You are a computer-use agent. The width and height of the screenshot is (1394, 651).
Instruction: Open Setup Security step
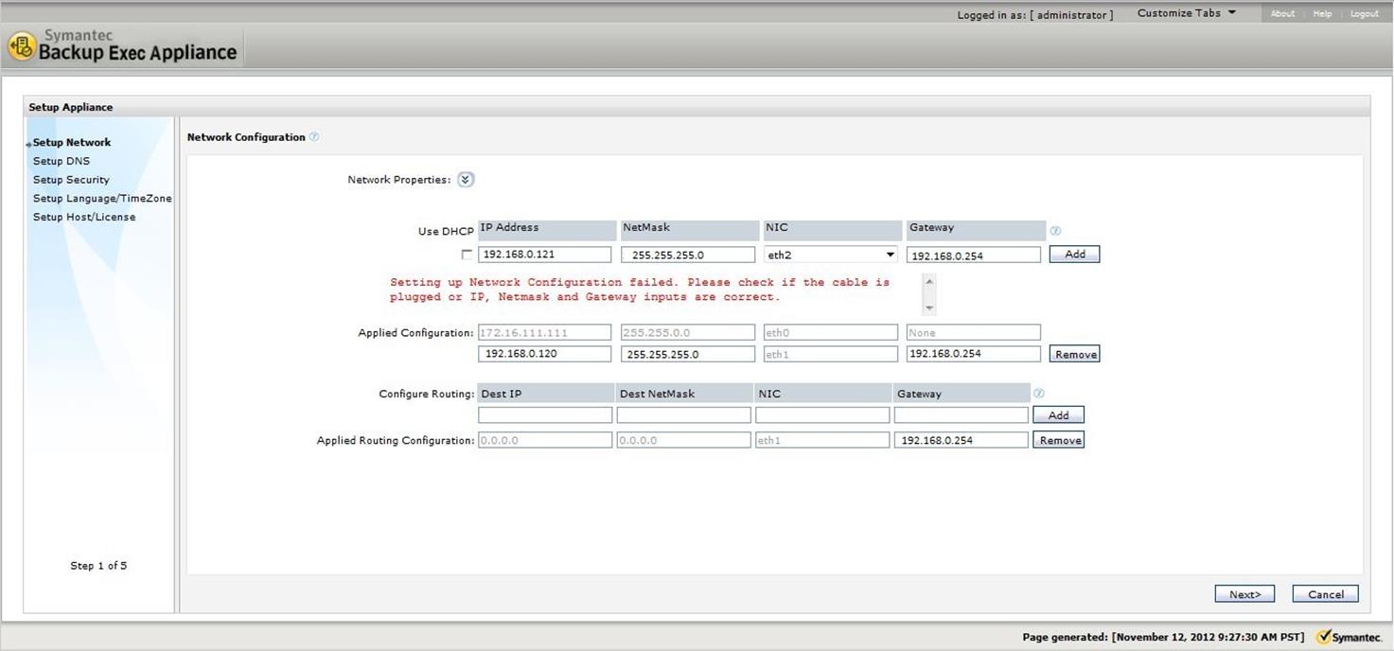click(71, 180)
